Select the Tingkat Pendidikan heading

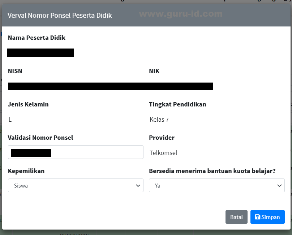(x=177, y=104)
